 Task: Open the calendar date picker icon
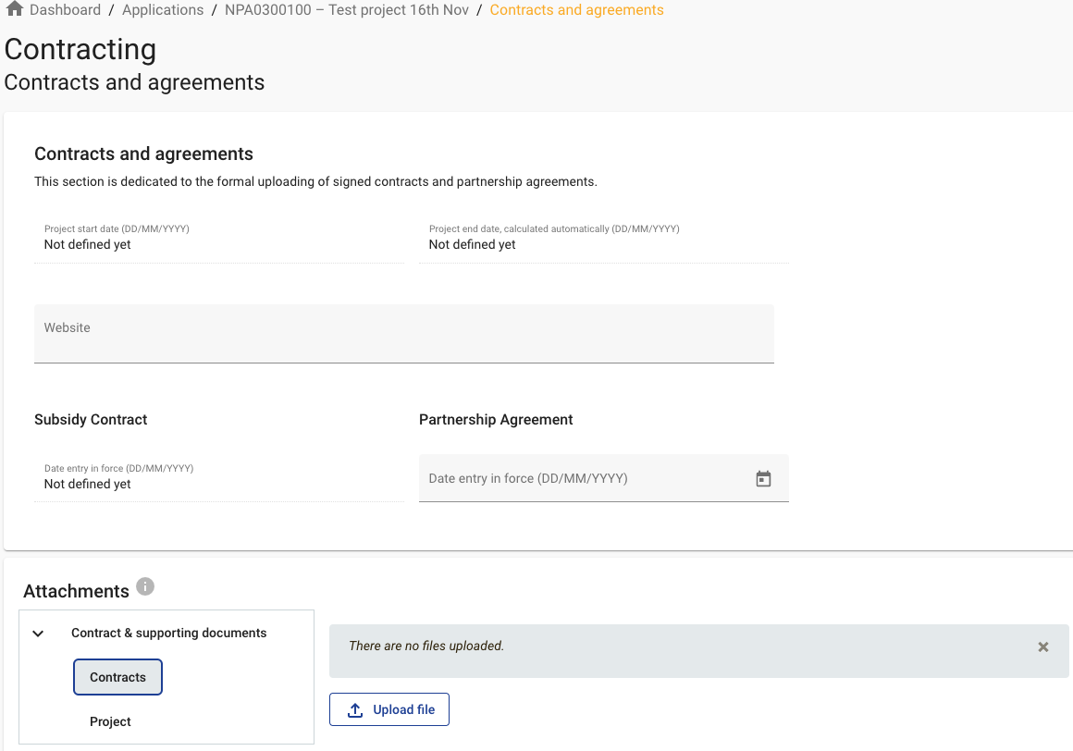[763, 479]
